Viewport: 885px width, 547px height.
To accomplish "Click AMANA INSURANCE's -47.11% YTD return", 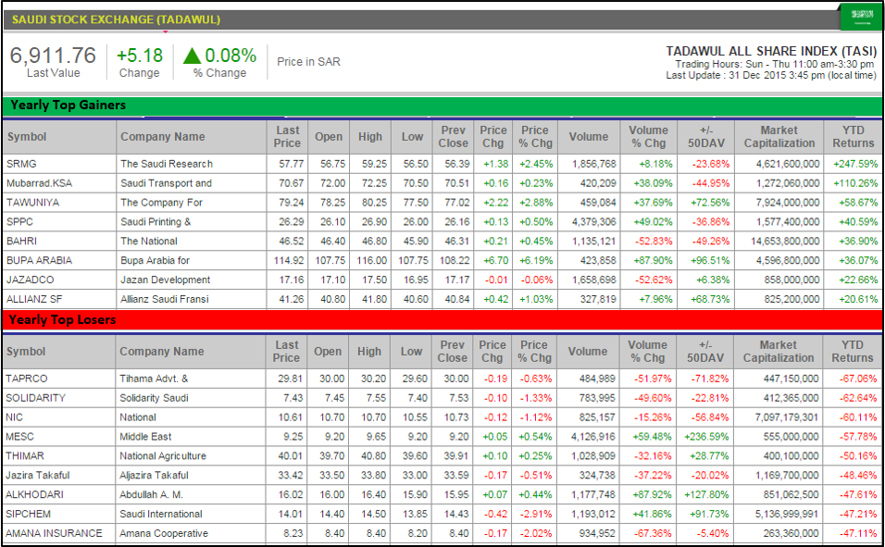I will point(858,533).
